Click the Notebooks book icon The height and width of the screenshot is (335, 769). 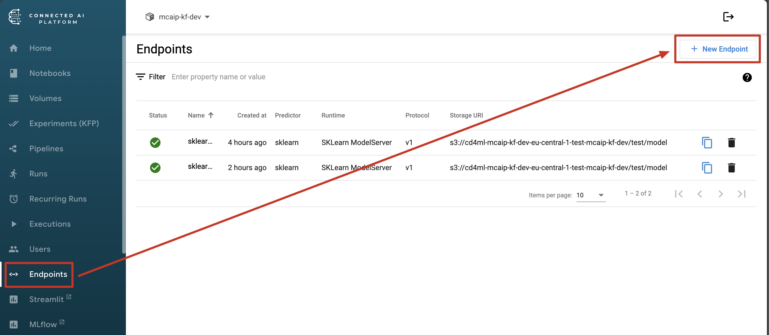13,73
